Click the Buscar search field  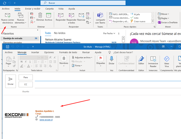83,3
